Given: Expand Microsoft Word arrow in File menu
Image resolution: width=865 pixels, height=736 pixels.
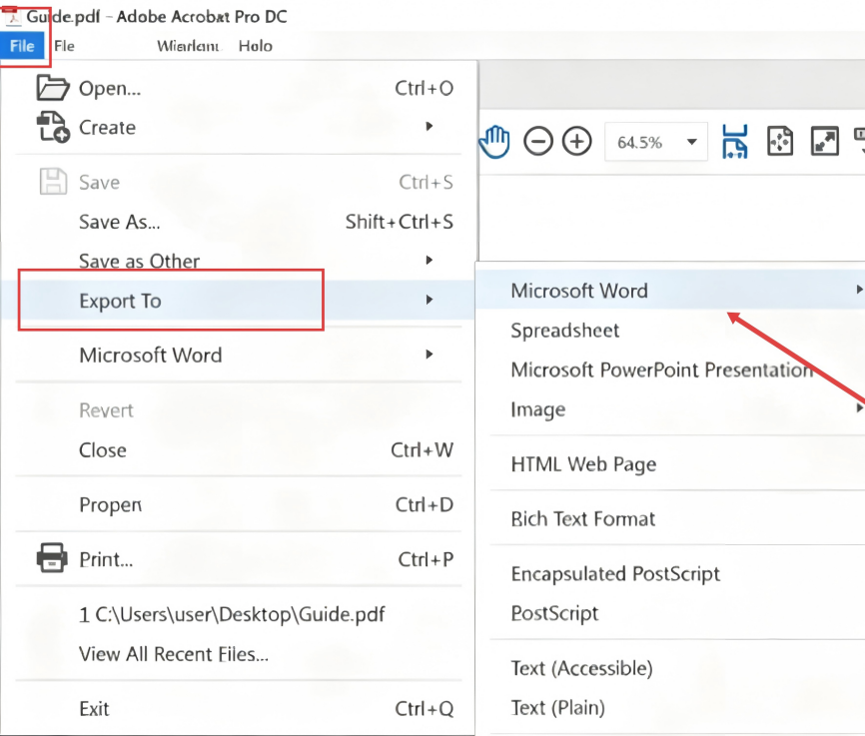Looking at the screenshot, I should [430, 355].
